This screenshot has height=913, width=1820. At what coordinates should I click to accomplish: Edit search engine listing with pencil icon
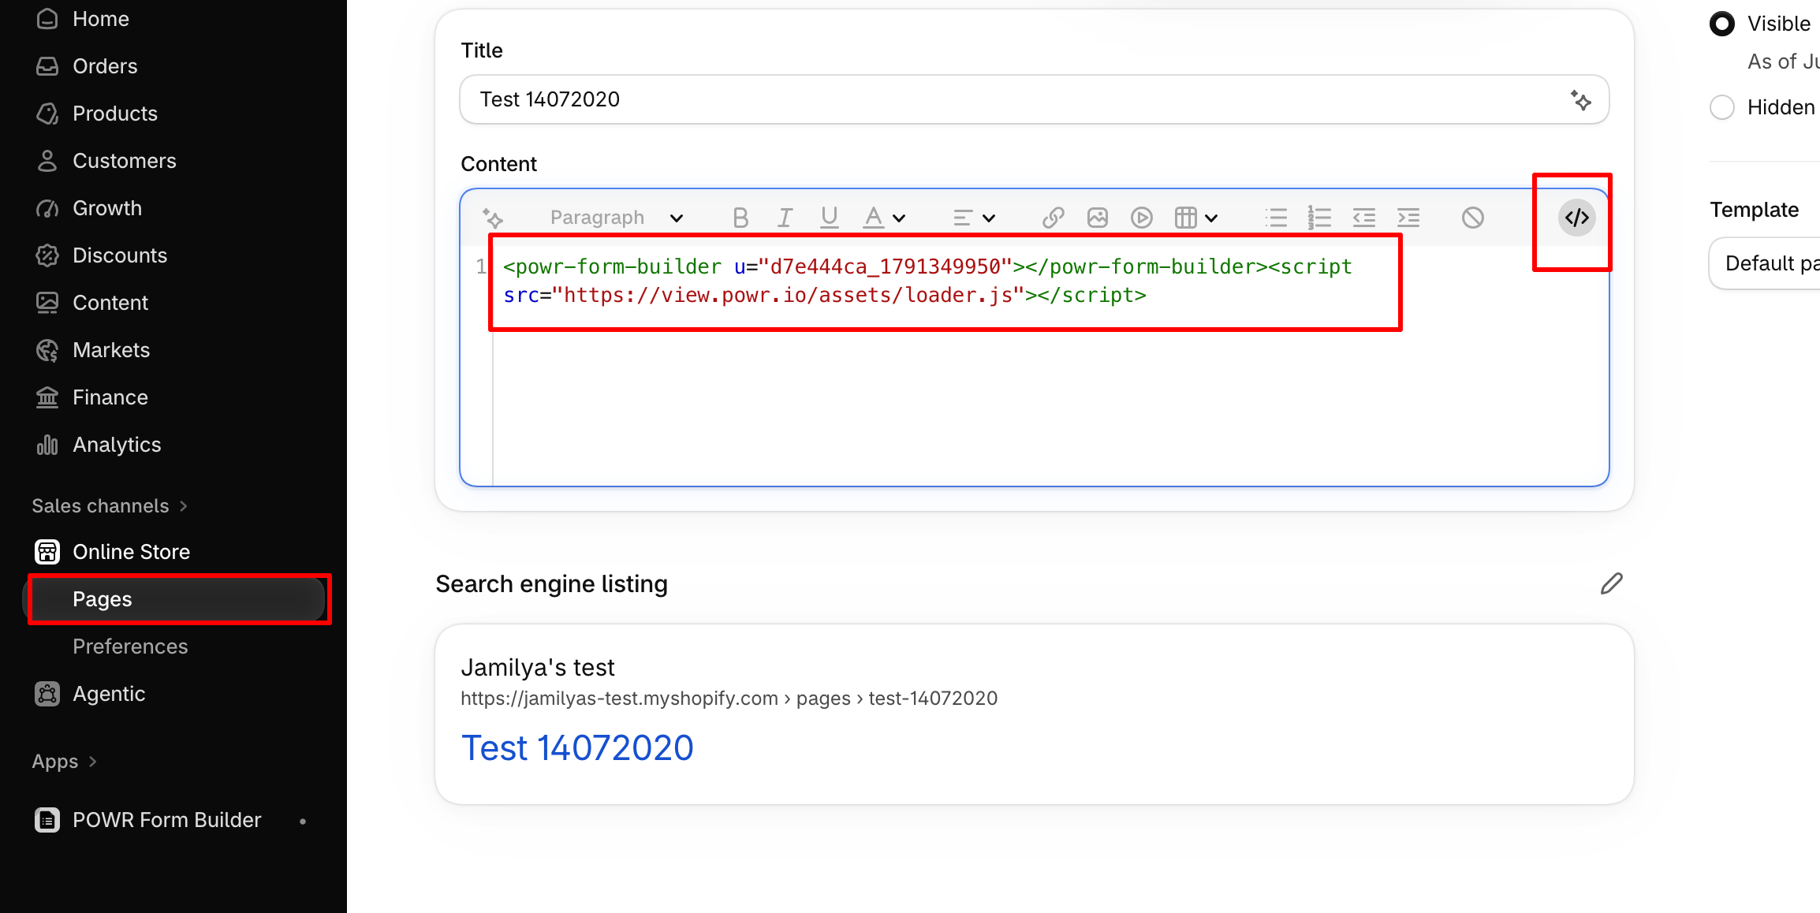(x=1612, y=583)
